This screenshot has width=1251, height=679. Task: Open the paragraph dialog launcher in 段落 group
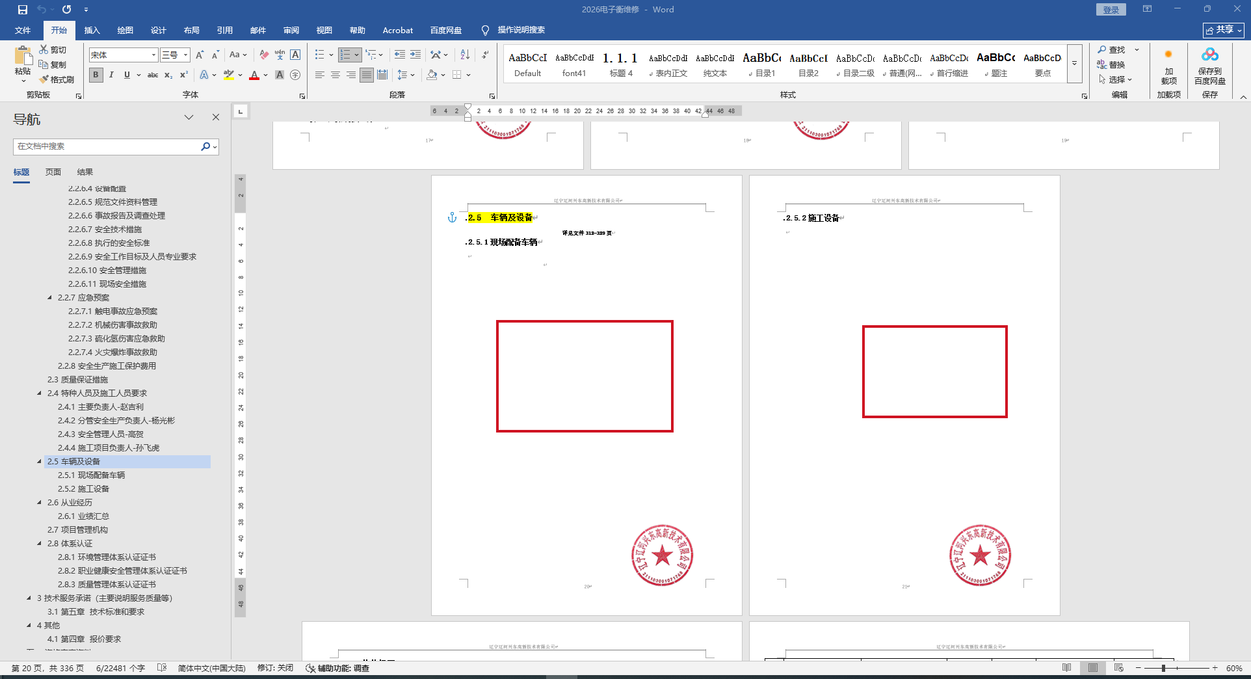(x=492, y=96)
